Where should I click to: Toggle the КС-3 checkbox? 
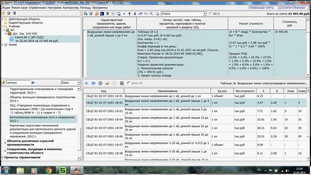click(x=210, y=14)
